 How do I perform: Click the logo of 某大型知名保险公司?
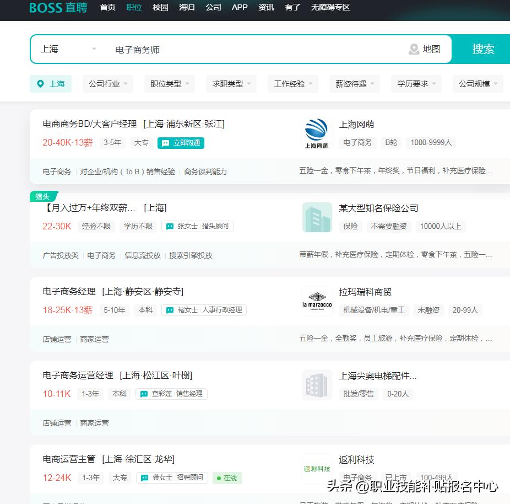(317, 216)
